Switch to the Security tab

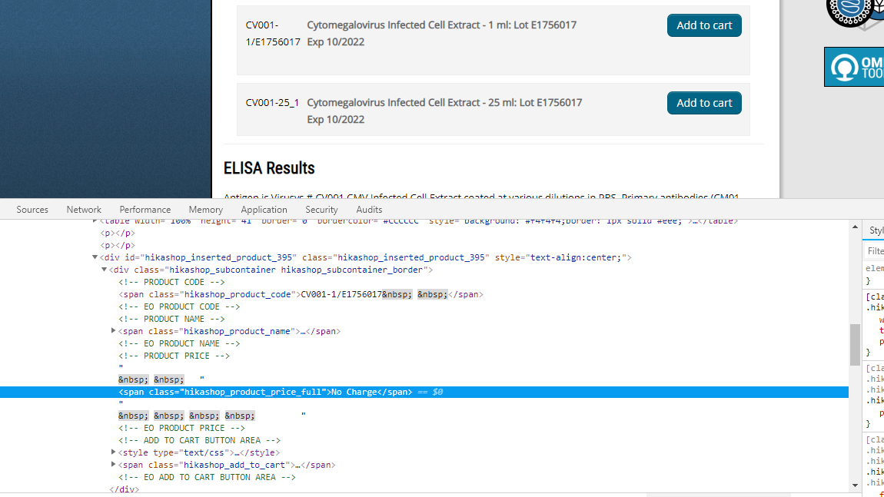coord(321,210)
